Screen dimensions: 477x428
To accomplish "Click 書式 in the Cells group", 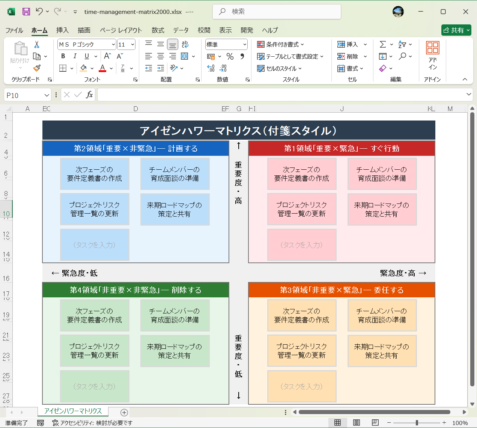I will tap(350, 68).
